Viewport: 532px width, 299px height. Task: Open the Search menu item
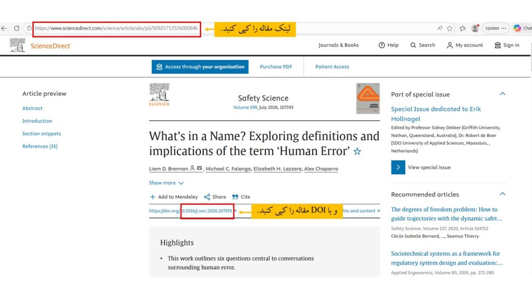point(427,45)
